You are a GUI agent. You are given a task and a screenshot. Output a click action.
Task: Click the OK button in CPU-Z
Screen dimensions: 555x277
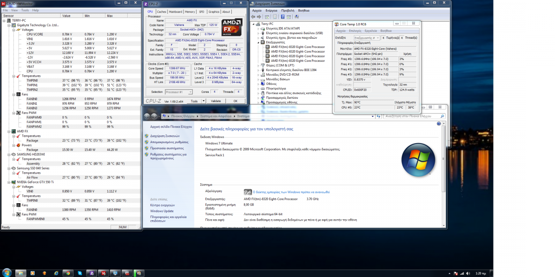[x=235, y=101]
